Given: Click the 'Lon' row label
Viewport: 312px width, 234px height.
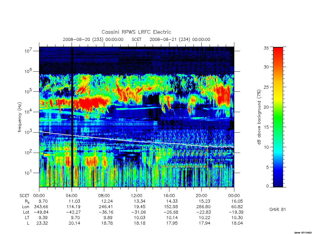Looking at the screenshot, I should tap(26, 207).
